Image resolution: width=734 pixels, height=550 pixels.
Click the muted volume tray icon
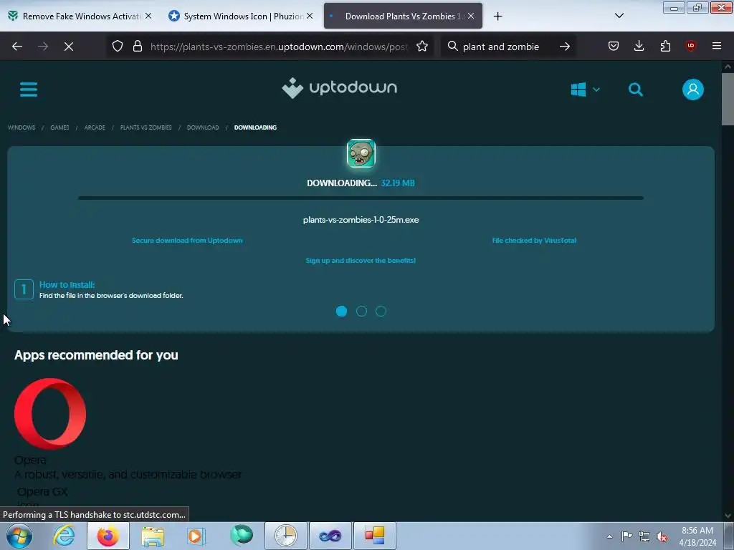(x=662, y=536)
